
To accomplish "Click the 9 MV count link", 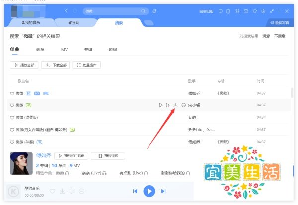I will pos(75,166).
